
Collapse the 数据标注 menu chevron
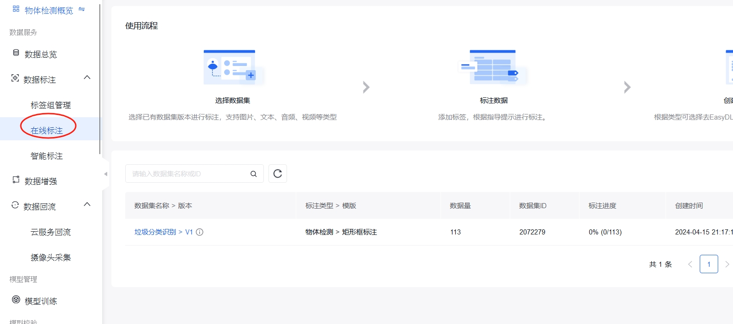87,78
